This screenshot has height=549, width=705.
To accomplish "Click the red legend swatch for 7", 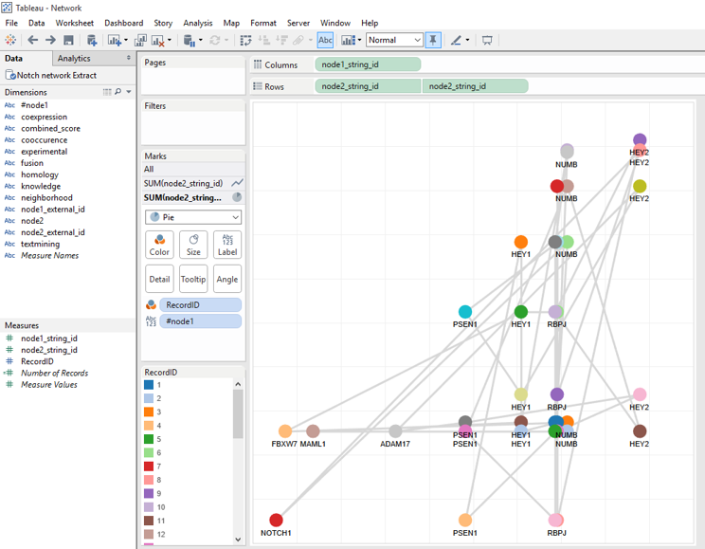I will coord(149,467).
